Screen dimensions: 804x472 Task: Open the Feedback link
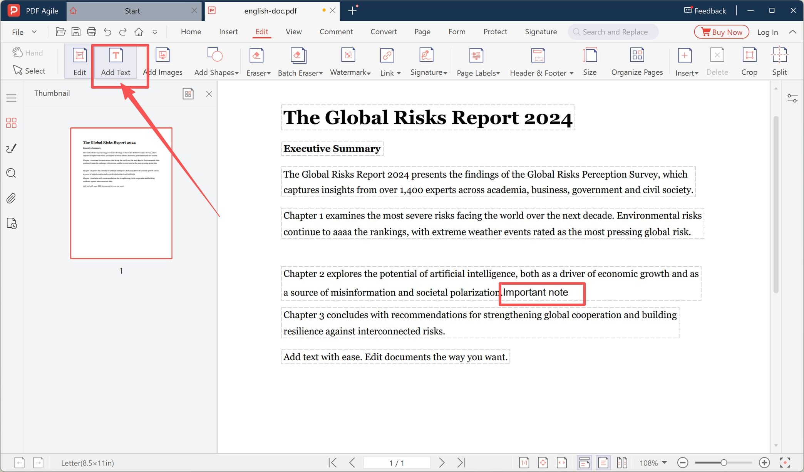pos(705,10)
